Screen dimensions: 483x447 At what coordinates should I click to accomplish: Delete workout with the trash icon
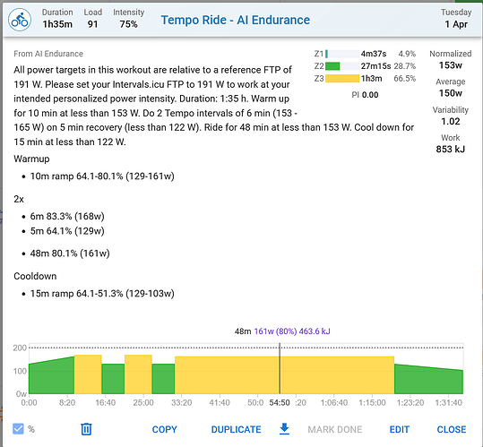click(x=86, y=429)
